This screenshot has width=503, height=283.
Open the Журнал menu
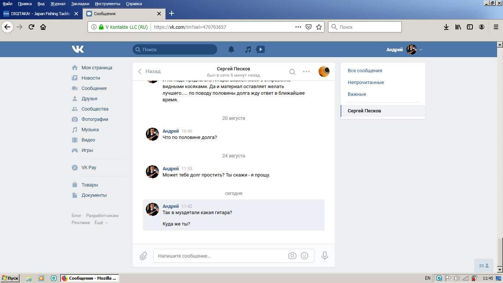[58, 4]
